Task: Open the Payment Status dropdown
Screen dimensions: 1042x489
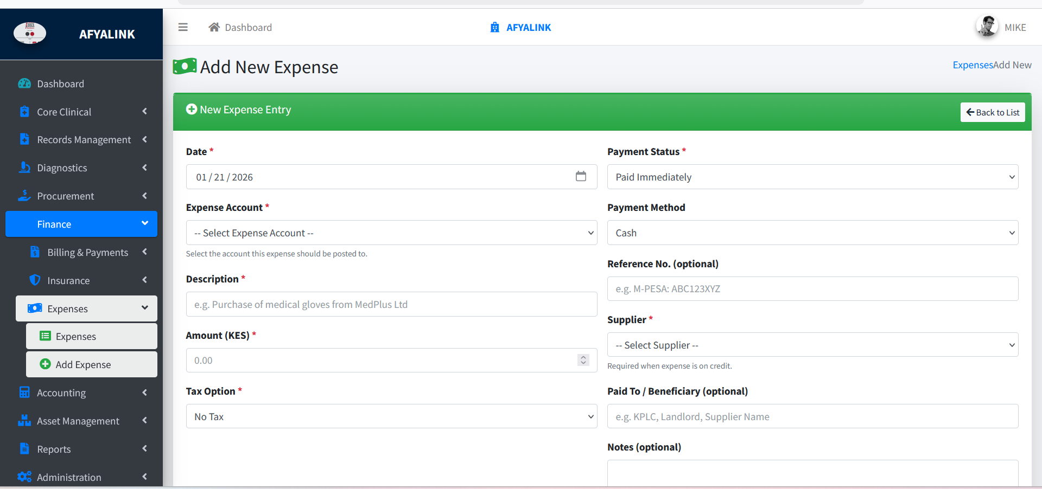Action: point(812,177)
